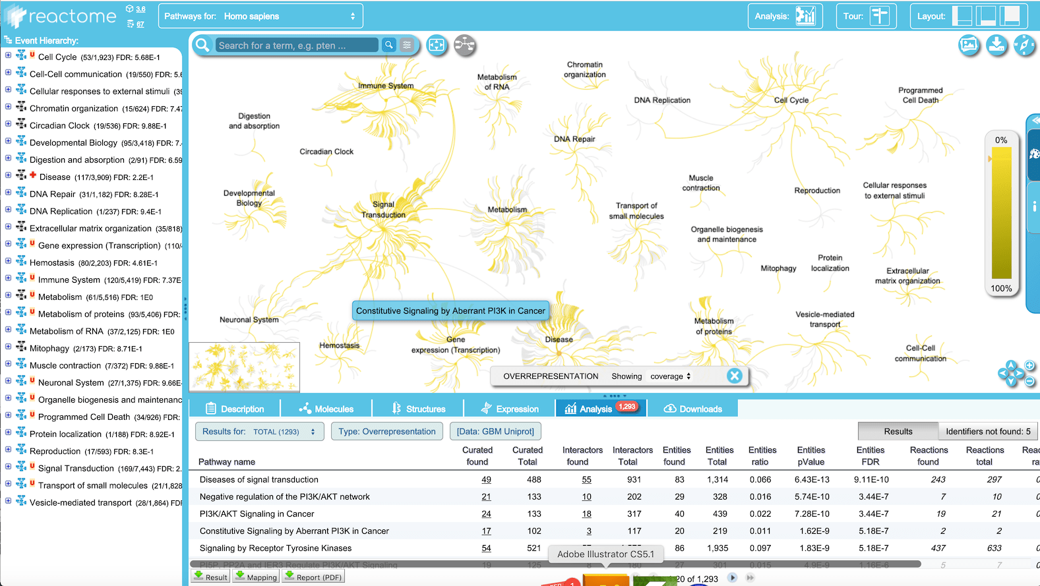Screen dimensions: 1040x586
Task: Open the Pathways for Homo sapiens dropdown
Action: coord(260,16)
